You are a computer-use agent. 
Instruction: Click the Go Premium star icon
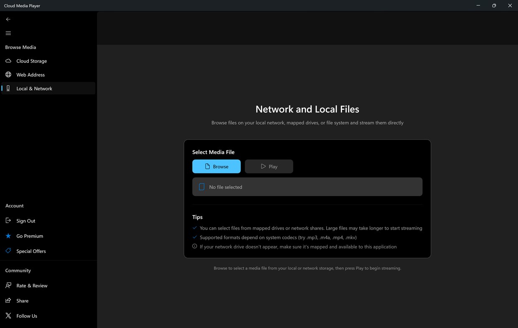click(8, 236)
